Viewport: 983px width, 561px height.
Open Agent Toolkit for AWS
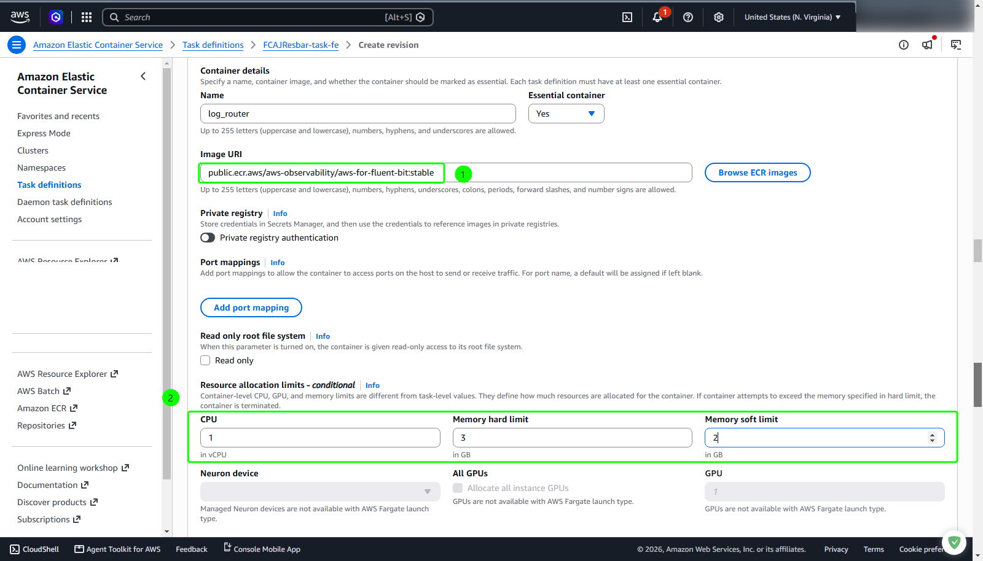pos(117,549)
